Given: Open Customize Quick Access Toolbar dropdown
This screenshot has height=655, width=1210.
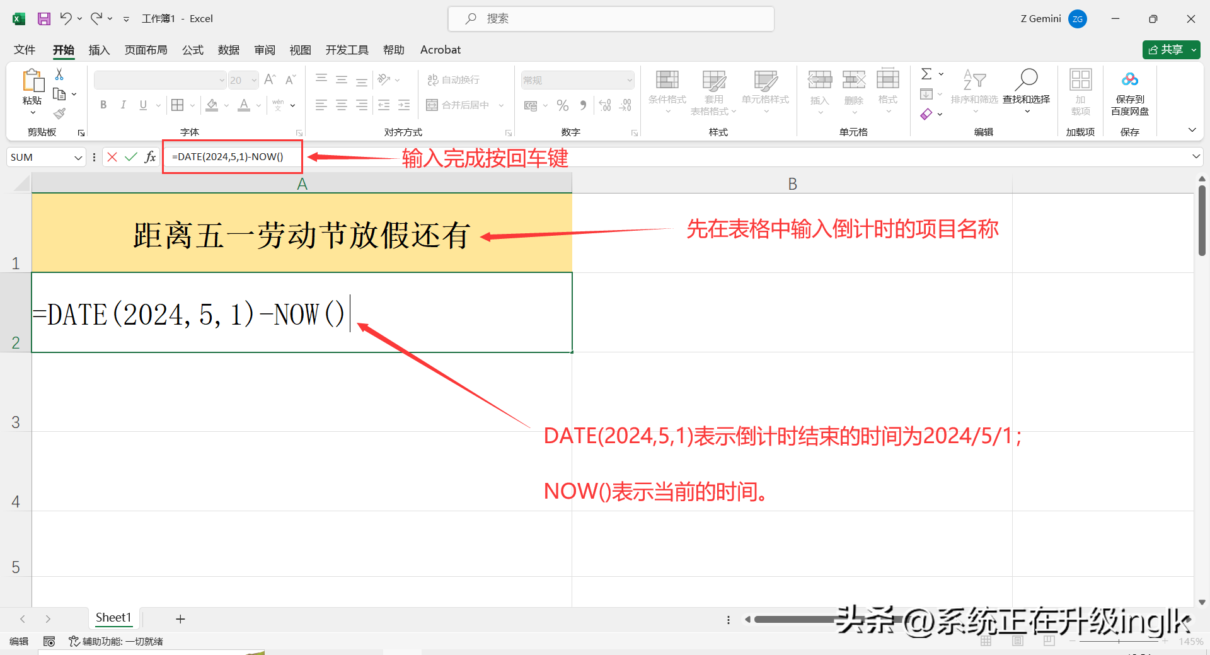Looking at the screenshot, I should [126, 20].
